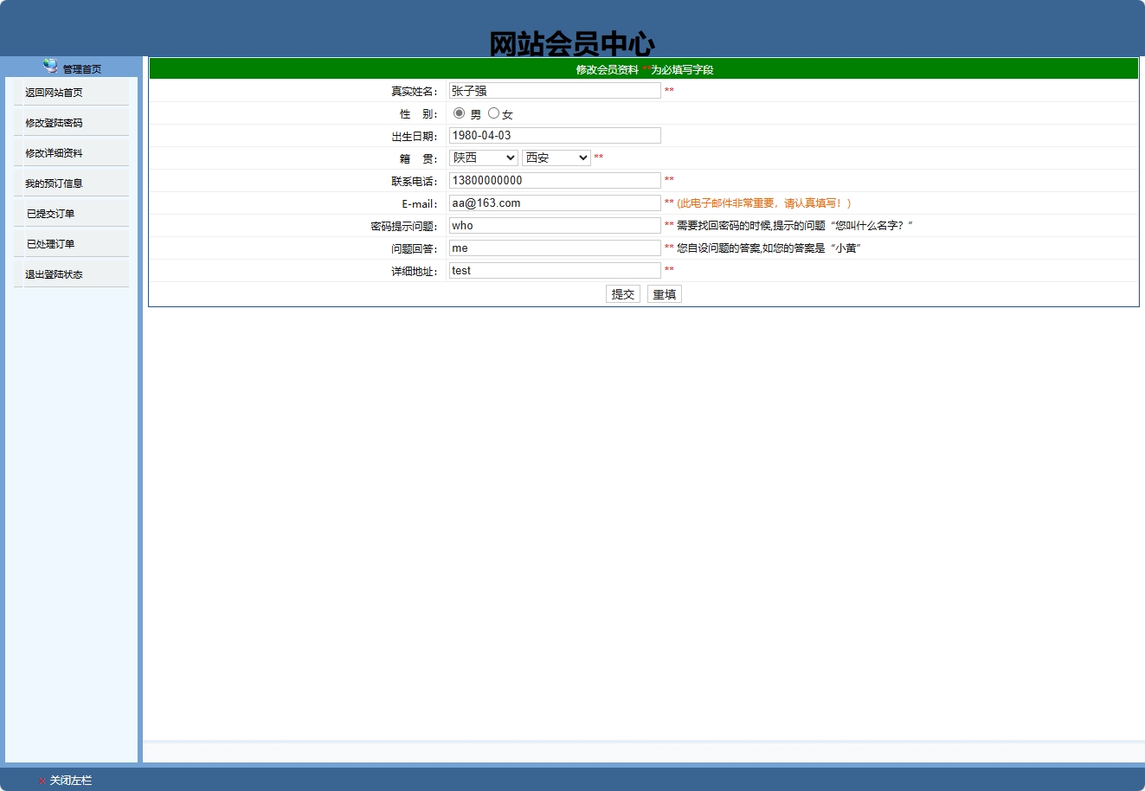Select the 女 gender radio button
The width and height of the screenshot is (1145, 791).
[x=493, y=113]
